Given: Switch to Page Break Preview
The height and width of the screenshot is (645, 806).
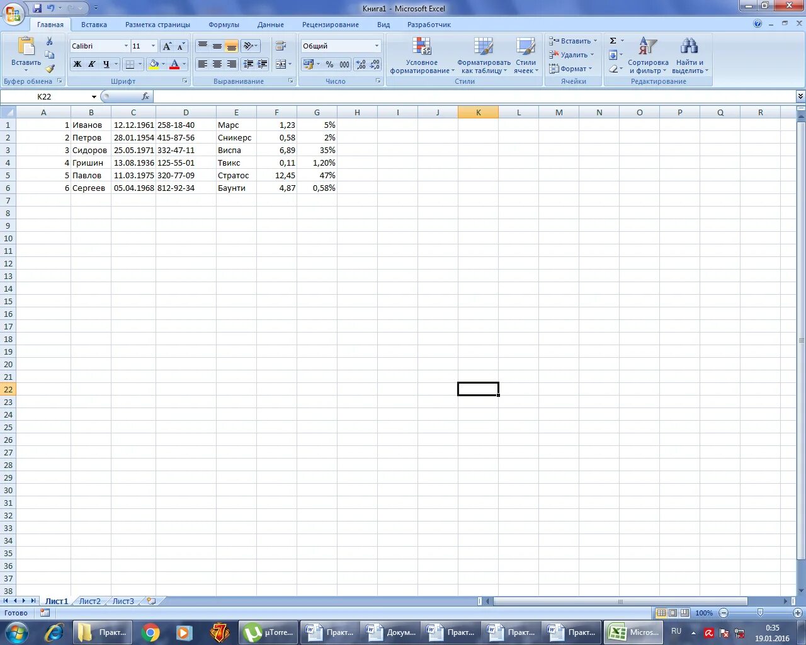Looking at the screenshot, I should coord(684,613).
